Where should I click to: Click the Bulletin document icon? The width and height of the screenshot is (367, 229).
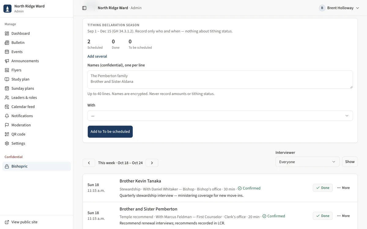[x=7, y=43]
